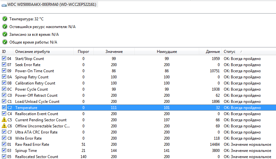Select the Power-On Time Count attribute name

(x=35, y=71)
